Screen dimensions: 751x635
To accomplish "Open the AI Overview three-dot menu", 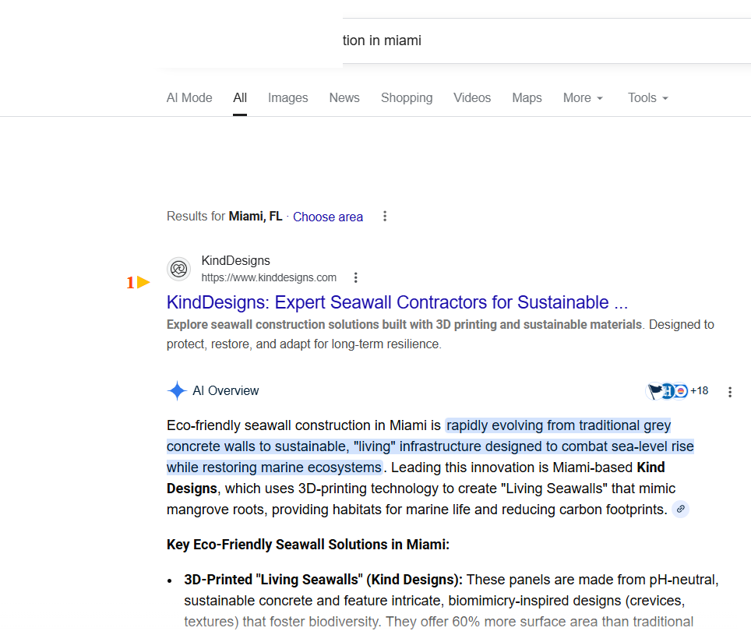I will tap(730, 392).
